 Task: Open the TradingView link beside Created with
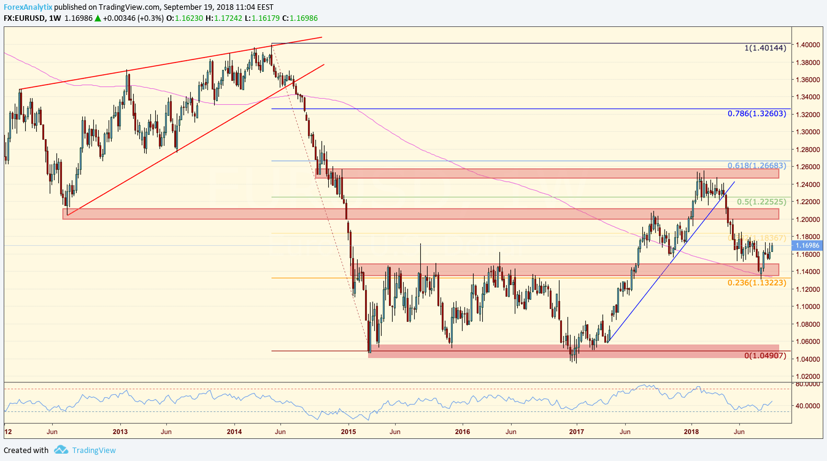[x=93, y=450]
